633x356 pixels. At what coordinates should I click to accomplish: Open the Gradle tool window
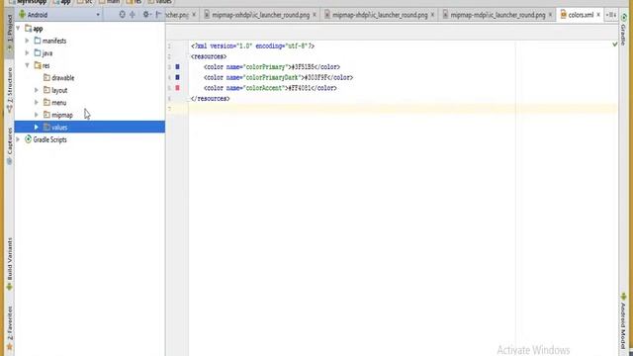click(624, 29)
